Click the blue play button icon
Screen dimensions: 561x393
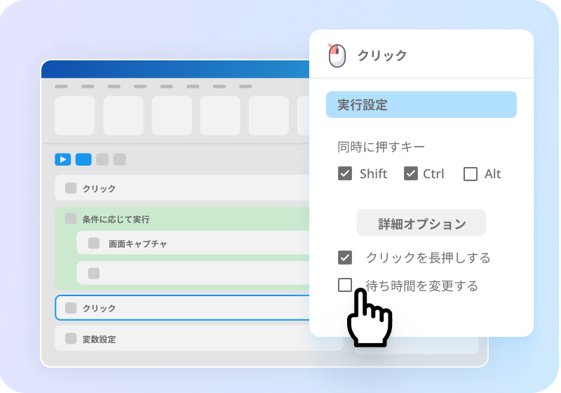62,159
